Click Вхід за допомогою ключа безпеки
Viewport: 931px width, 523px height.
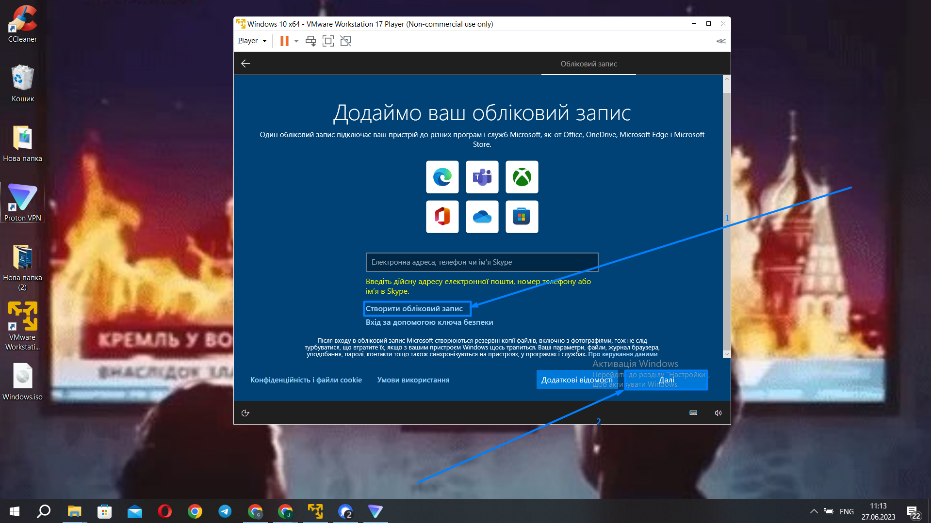pos(429,322)
